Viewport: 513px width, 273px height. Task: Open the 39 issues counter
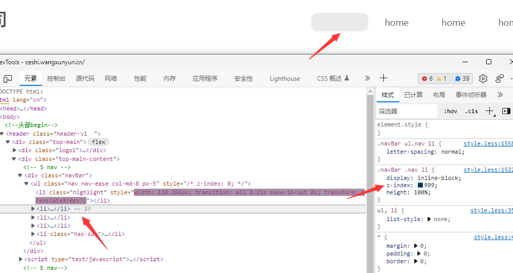click(x=462, y=79)
